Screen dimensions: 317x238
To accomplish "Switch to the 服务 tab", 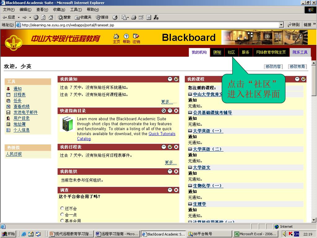I will [x=245, y=52].
